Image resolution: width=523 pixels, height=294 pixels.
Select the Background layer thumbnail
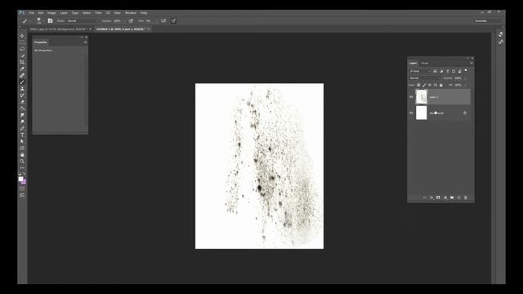(422, 113)
